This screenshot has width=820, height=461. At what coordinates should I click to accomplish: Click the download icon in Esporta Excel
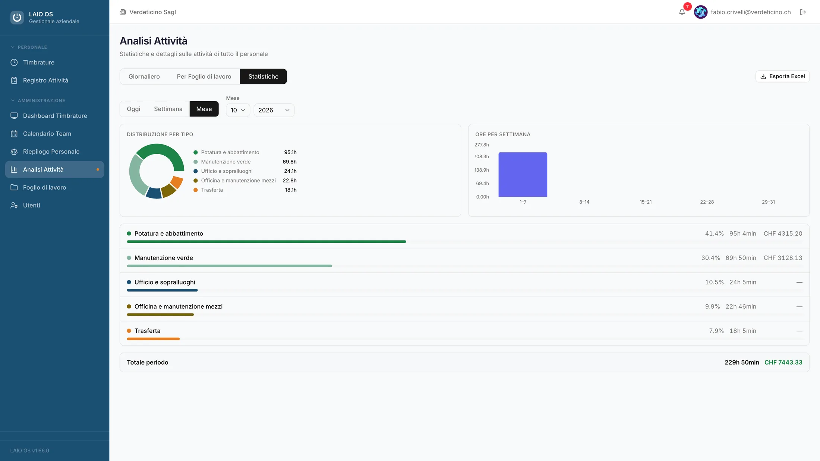pyautogui.click(x=763, y=76)
